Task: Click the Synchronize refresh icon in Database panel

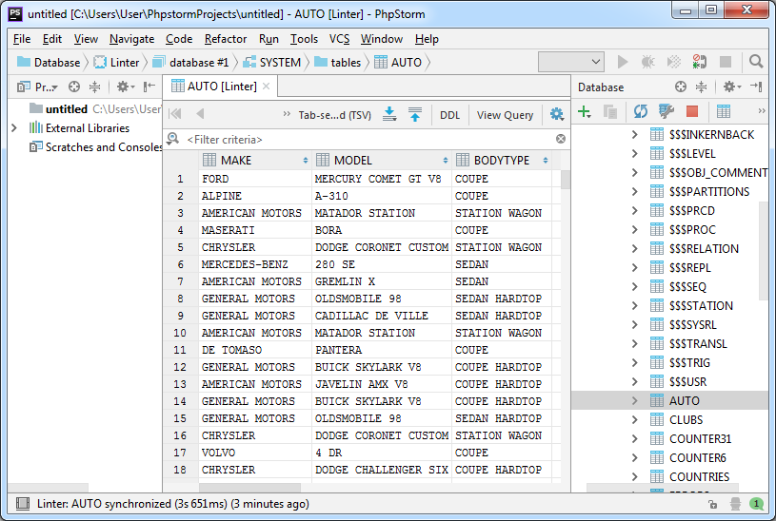Action: point(640,112)
